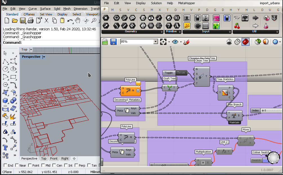
Task: Click the Rhino Command input line
Action: point(51,43)
